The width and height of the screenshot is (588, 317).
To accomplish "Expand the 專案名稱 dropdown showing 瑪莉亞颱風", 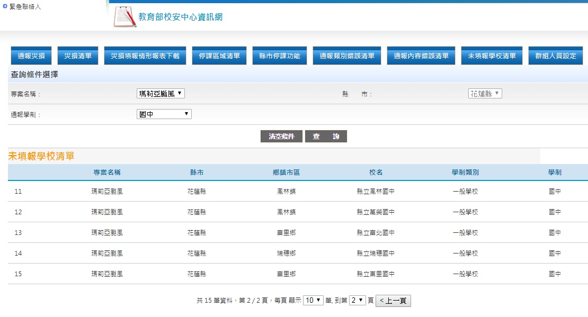I will (x=161, y=94).
